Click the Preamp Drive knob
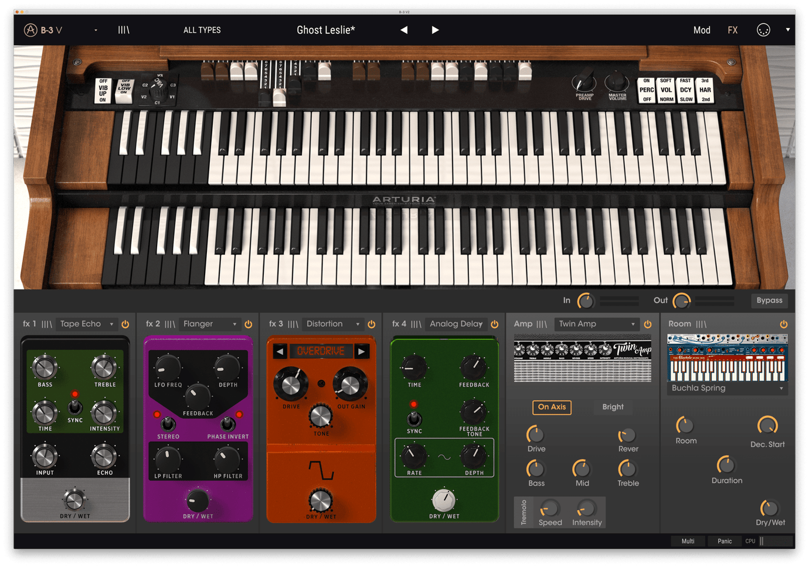 coord(584,81)
